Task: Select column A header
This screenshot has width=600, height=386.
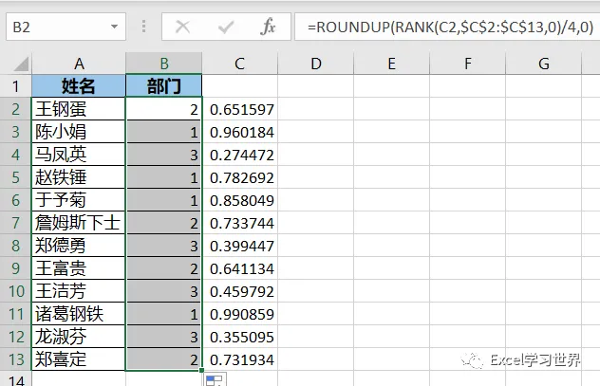Action: pyautogui.click(x=79, y=64)
